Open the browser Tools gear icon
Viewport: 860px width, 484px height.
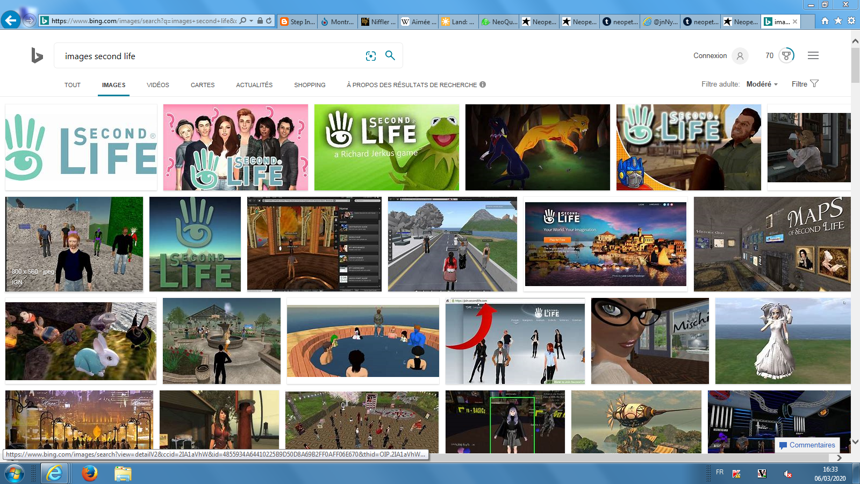click(x=851, y=21)
